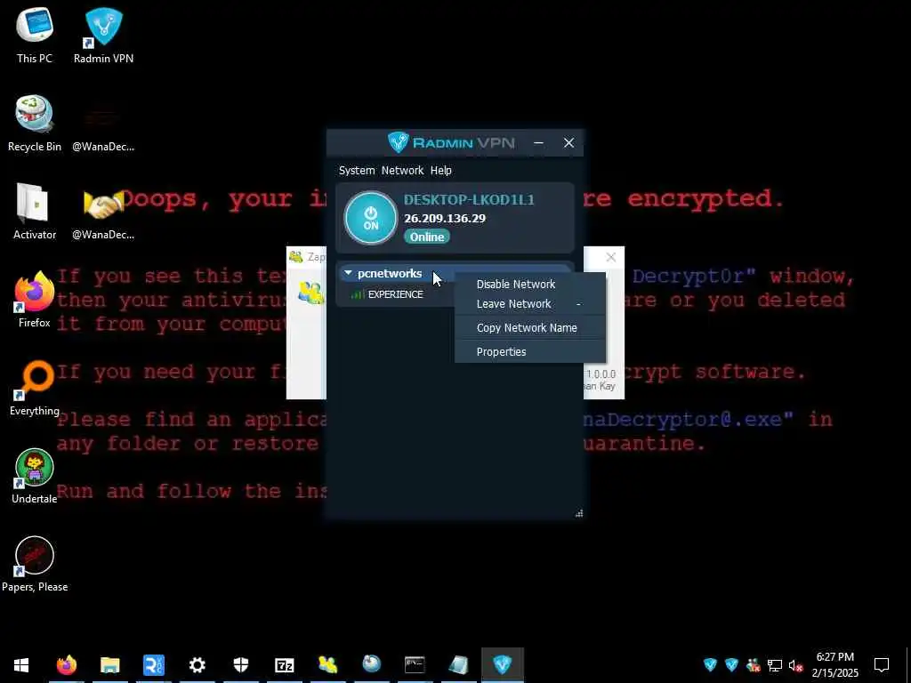911x683 pixels.
Task: Collapse the pcnetworks network group arrow
Action: click(348, 273)
